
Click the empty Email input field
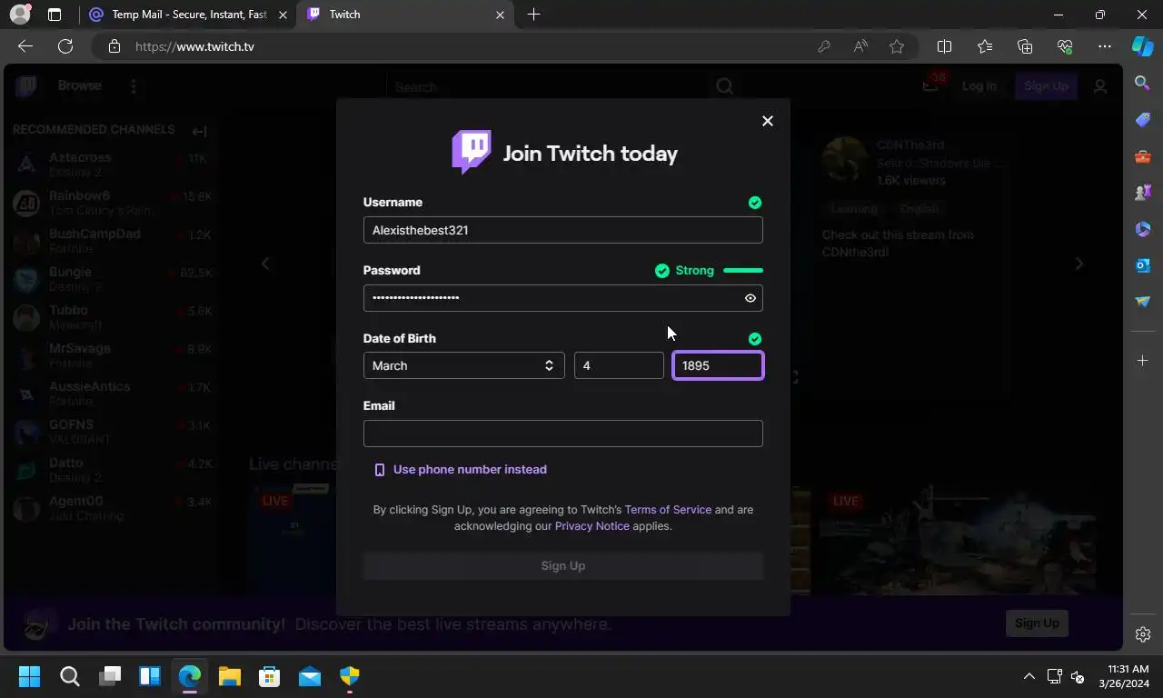(562, 434)
